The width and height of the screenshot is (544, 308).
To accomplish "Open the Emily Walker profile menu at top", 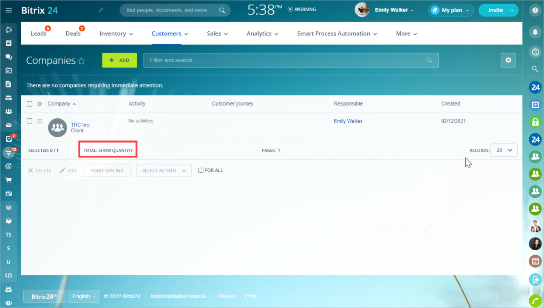I will (x=384, y=10).
